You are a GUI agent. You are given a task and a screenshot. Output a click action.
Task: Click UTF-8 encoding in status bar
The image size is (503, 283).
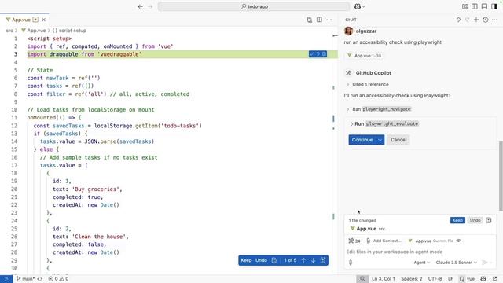click(x=435, y=279)
